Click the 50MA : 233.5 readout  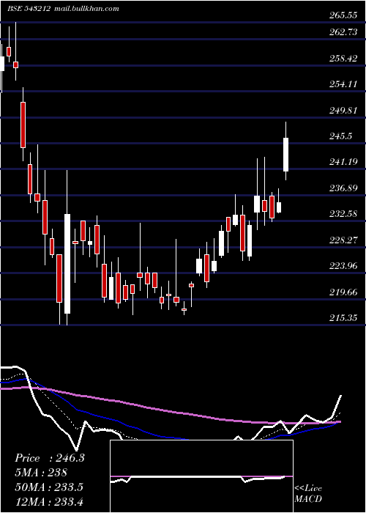(x=49, y=487)
